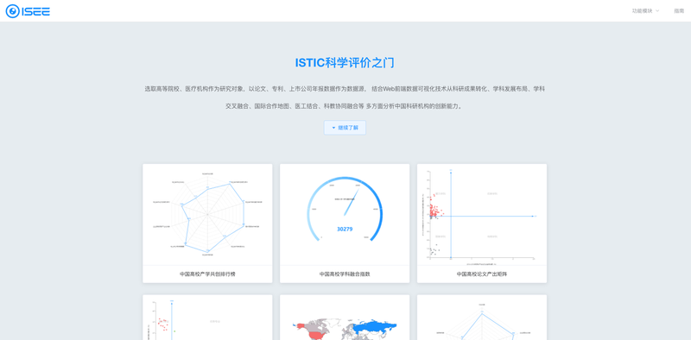Open the 指南 menu item
Viewport: 691px width, 340px height.
tap(679, 11)
